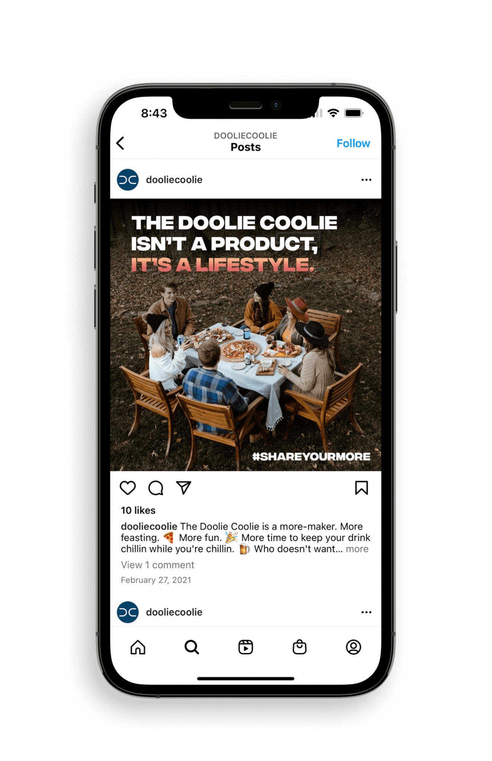
Task: Expand caption by tapping more
Action: coord(357,549)
